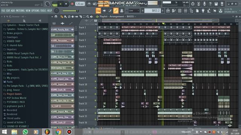Toggle typing keyboard to piano button
The height and width of the screenshot is (135, 241).
pyautogui.click(x=98, y=11)
